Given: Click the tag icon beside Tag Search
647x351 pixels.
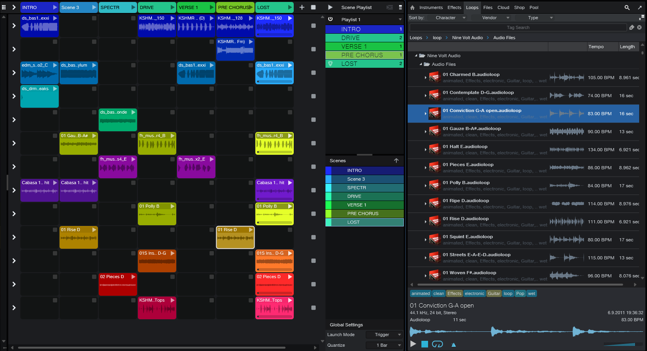Looking at the screenshot, I should pyautogui.click(x=631, y=27).
